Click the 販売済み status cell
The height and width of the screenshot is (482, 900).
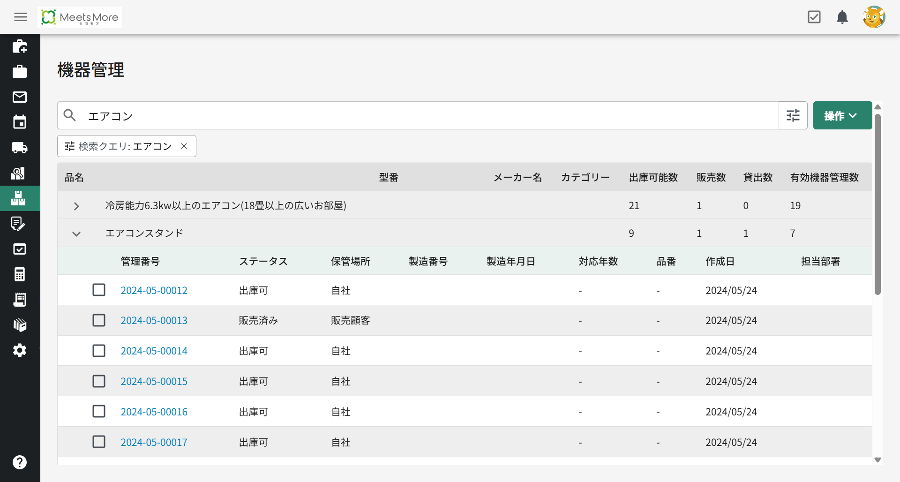(x=258, y=320)
